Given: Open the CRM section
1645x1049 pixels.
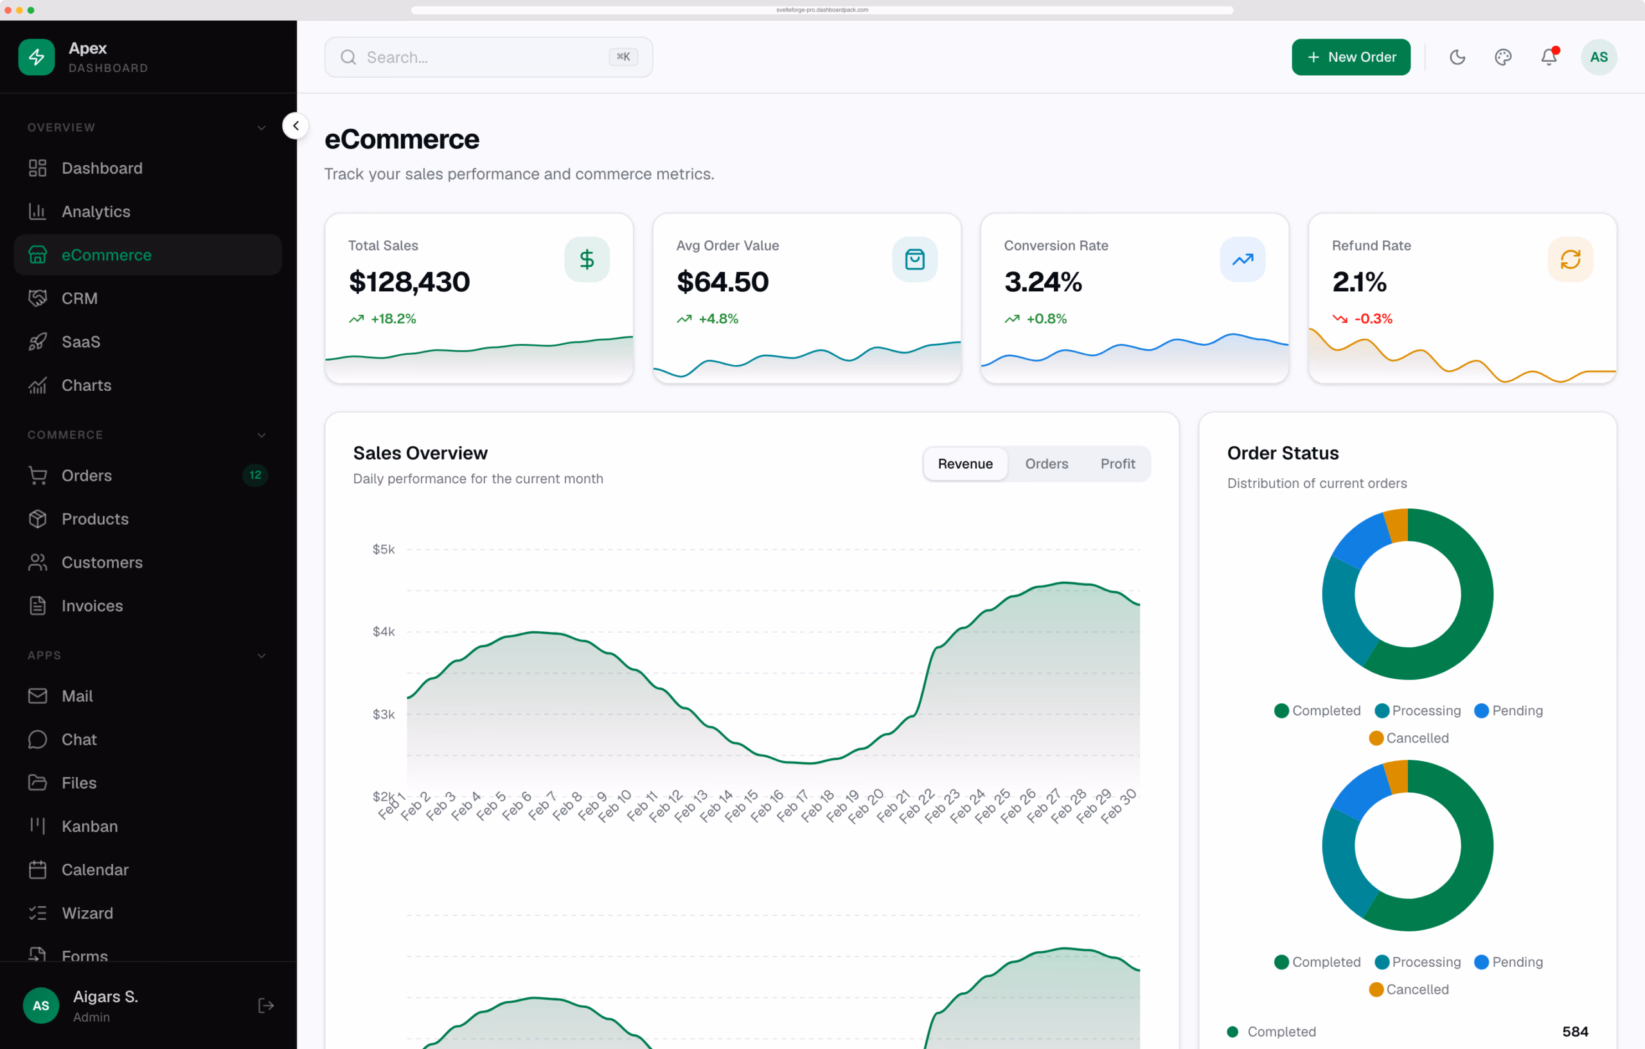Looking at the screenshot, I should coord(148,298).
